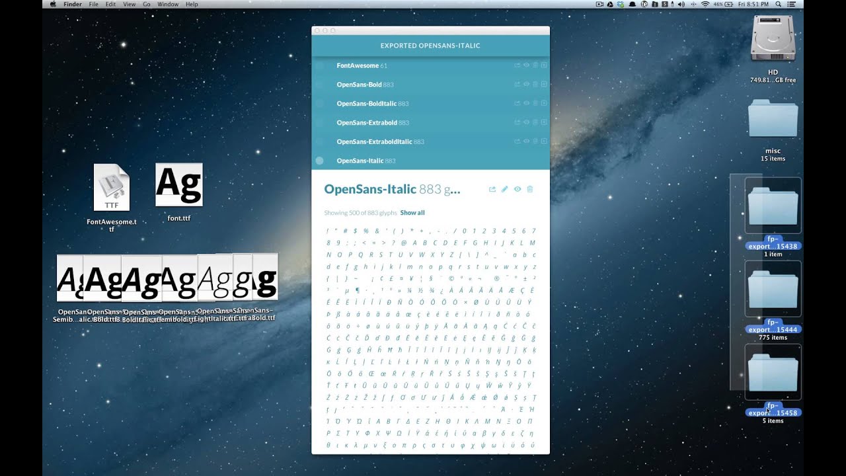Select the FontAwesome font row
This screenshot has width=846, height=476.
pyautogui.click(x=430, y=65)
